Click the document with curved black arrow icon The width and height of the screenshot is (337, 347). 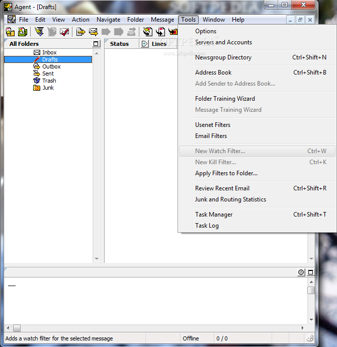(160, 32)
